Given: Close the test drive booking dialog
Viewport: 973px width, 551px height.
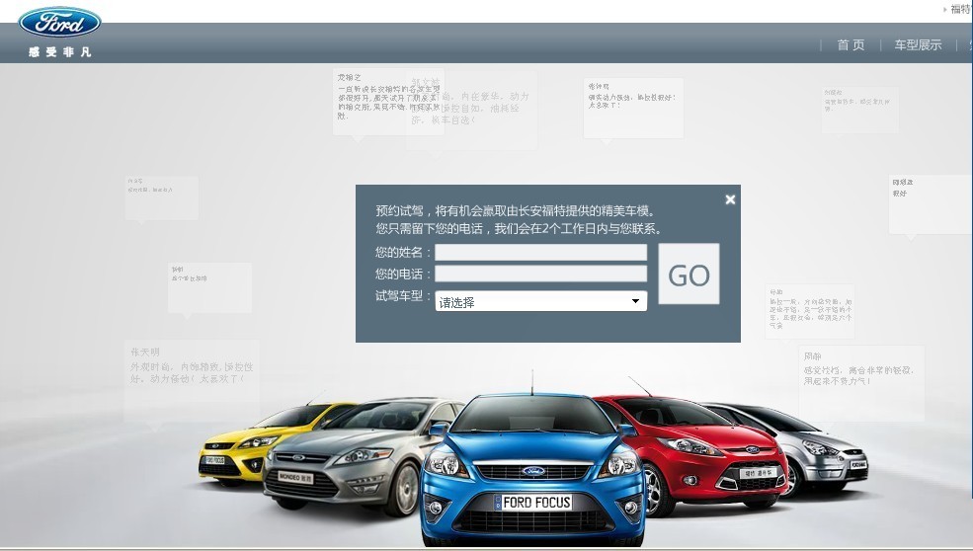Looking at the screenshot, I should 730,199.
